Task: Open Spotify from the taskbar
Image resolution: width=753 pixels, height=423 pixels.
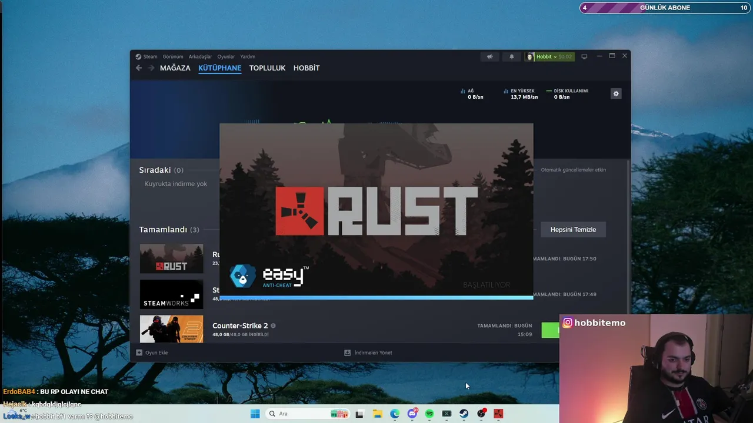Action: [429, 414]
